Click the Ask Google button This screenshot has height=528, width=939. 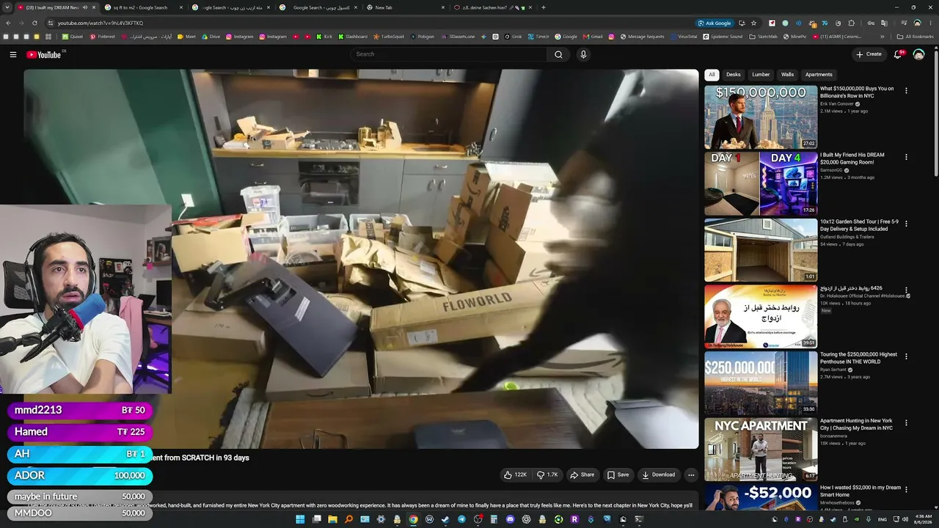(714, 23)
